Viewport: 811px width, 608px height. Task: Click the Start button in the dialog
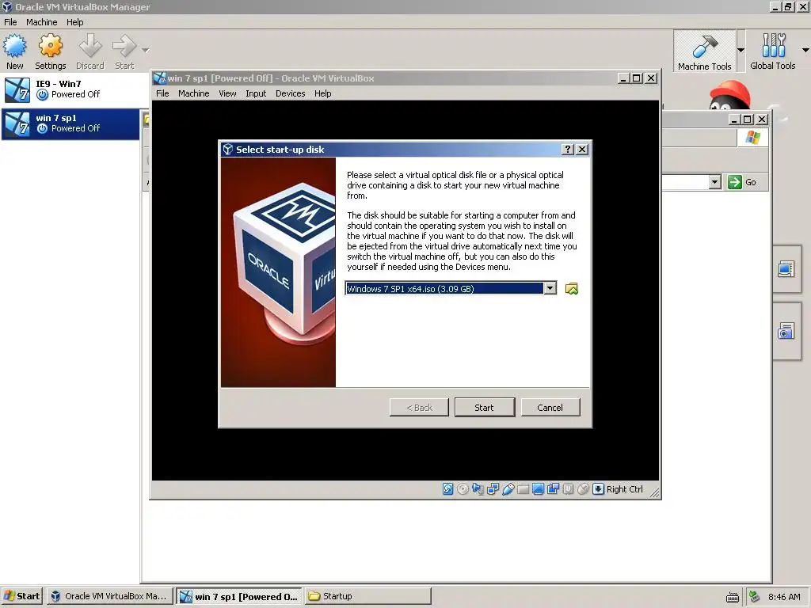(485, 408)
